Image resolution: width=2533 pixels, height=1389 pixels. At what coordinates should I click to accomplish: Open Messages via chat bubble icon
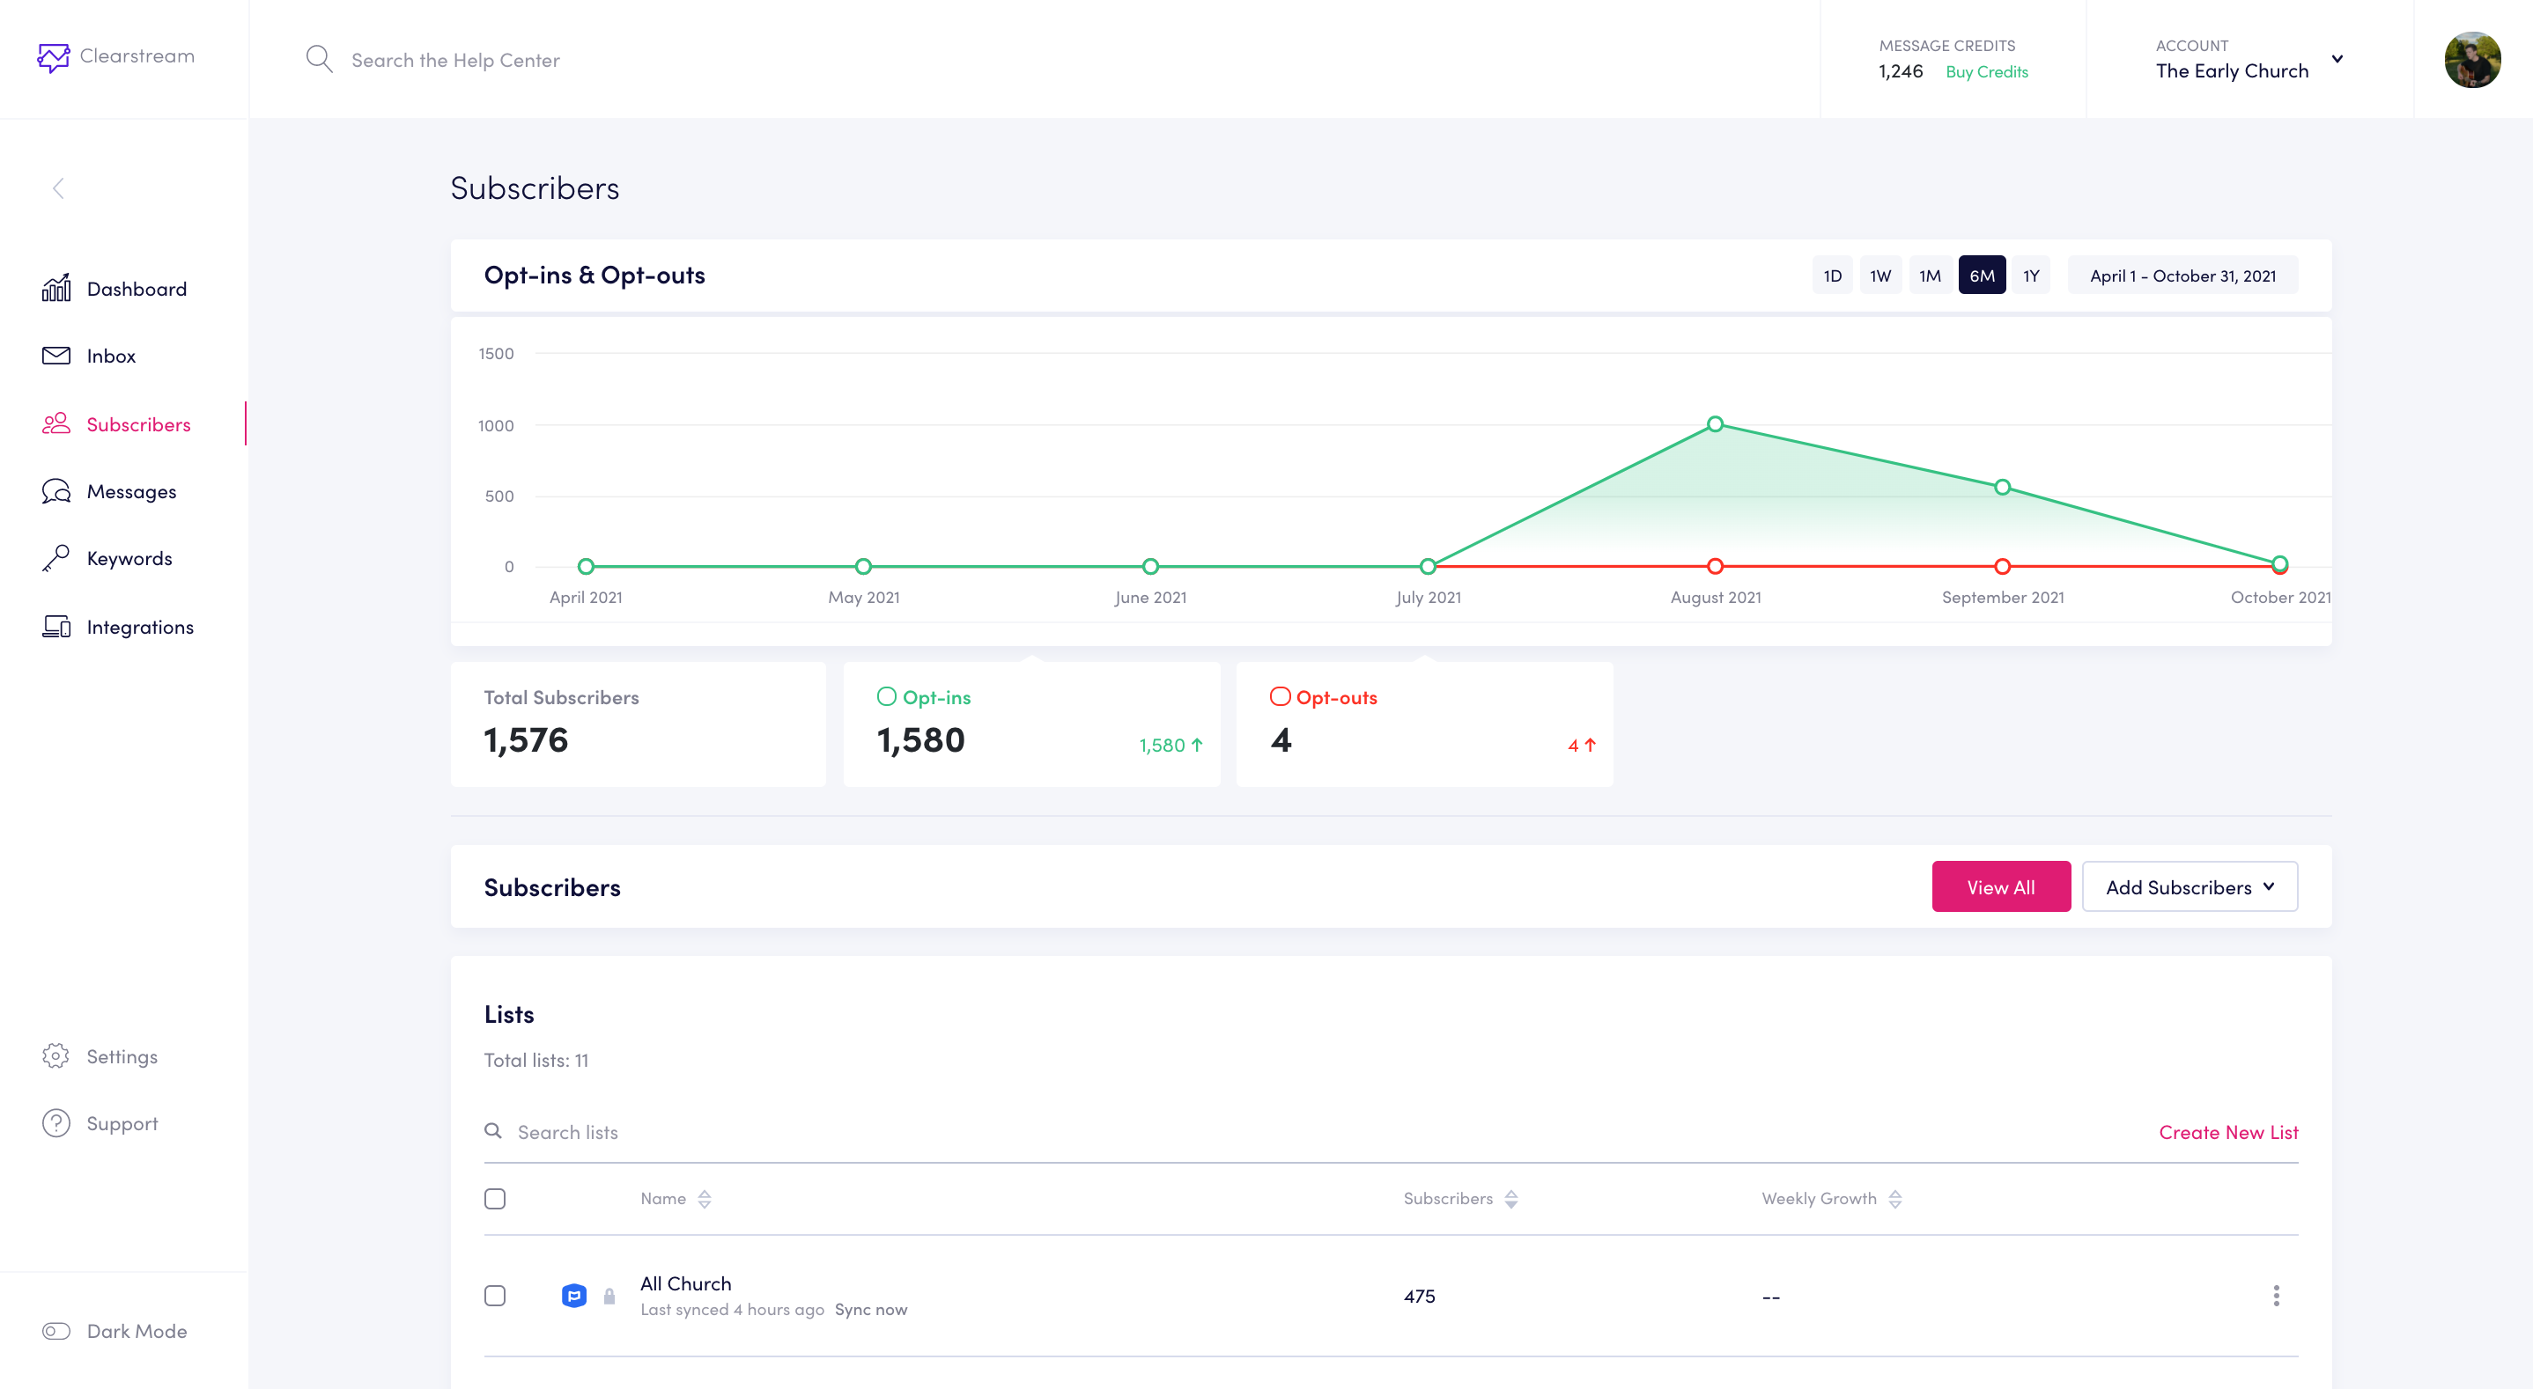[56, 490]
